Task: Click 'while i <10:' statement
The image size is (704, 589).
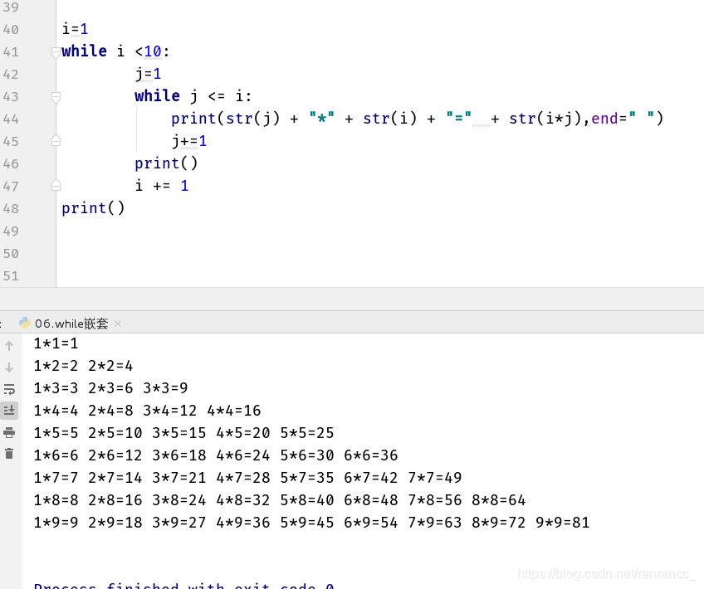Action: coord(116,51)
